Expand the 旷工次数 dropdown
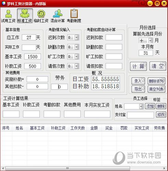The width and height of the screenshot is (168, 171). 77,56
